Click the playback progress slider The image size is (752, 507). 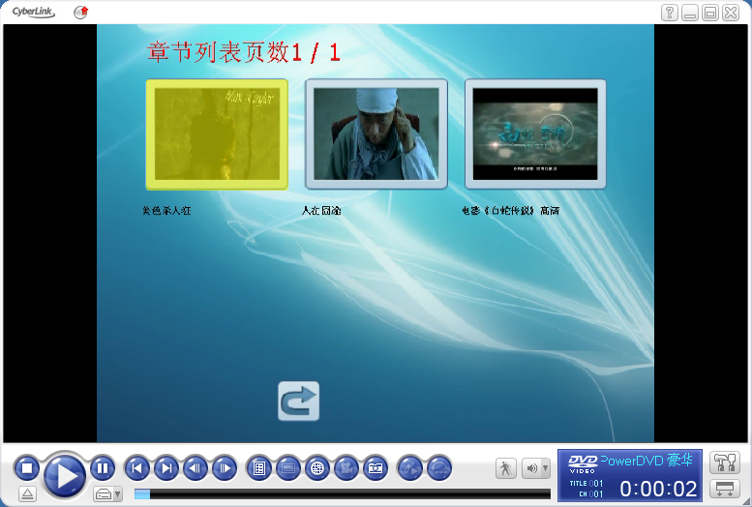click(343, 493)
